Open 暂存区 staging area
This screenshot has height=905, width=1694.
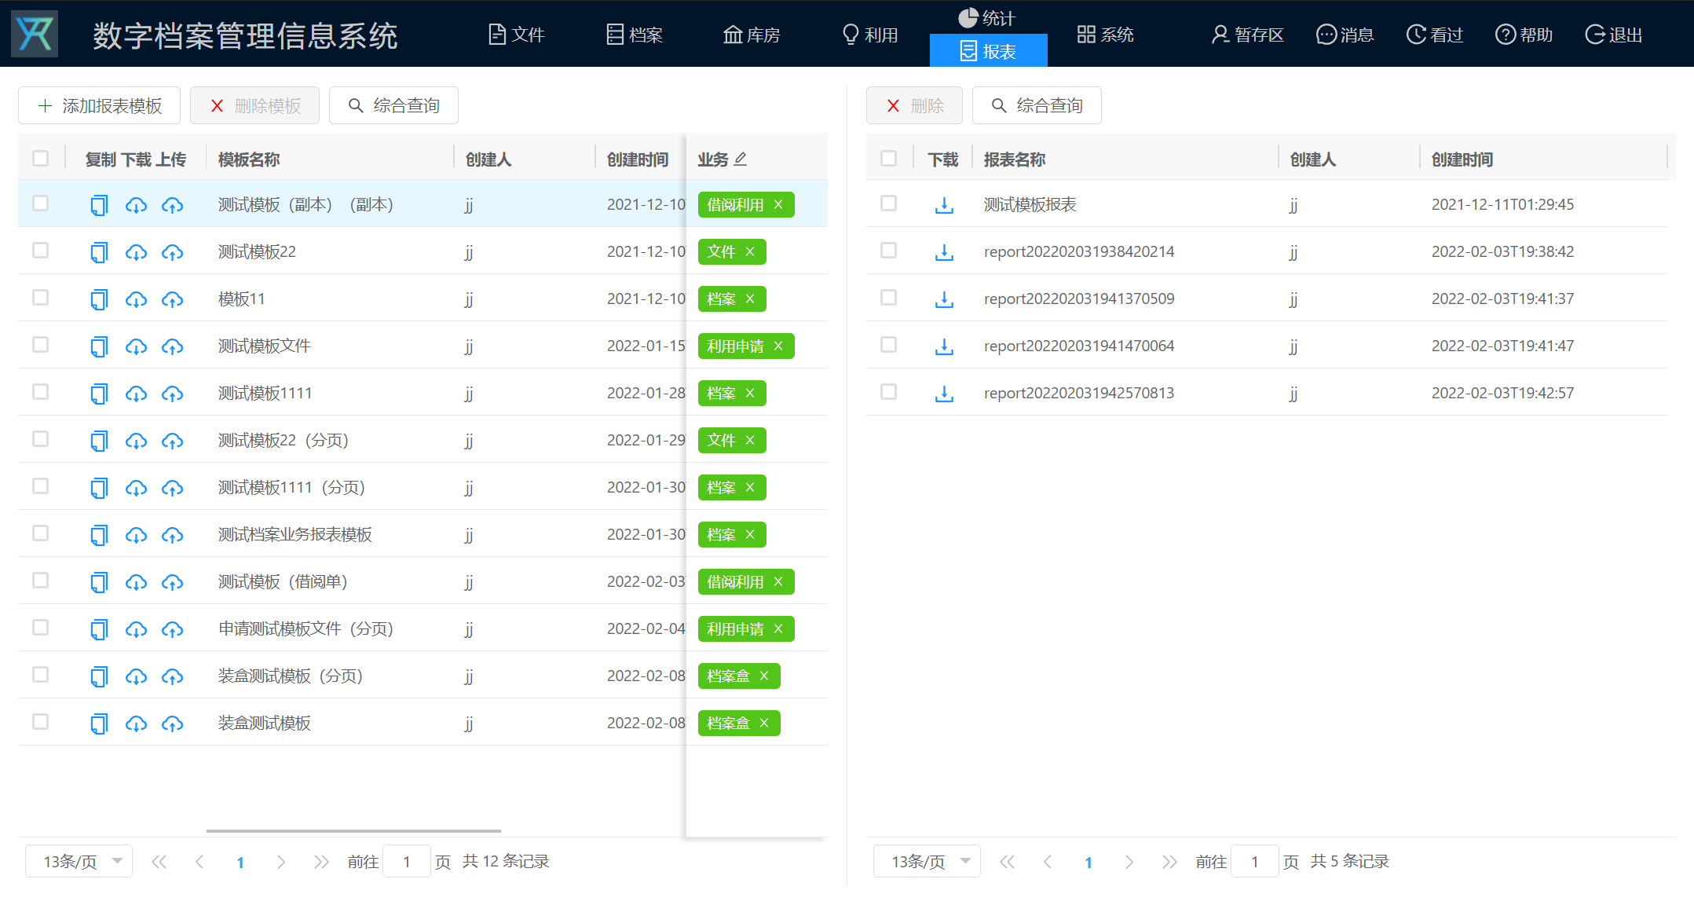[1248, 35]
